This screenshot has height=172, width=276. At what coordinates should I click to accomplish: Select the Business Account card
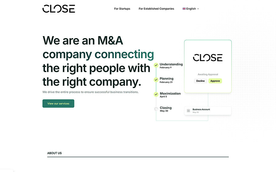[208, 111]
